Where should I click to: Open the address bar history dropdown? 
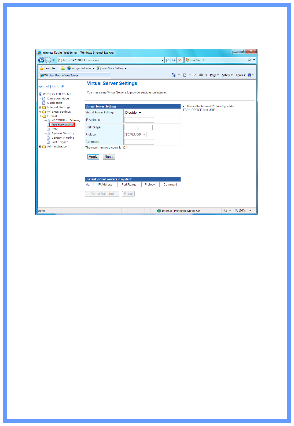click(x=162, y=60)
